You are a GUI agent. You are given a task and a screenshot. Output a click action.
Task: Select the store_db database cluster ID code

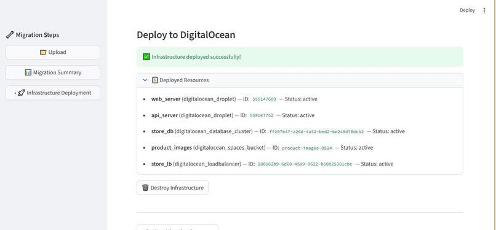316,132
